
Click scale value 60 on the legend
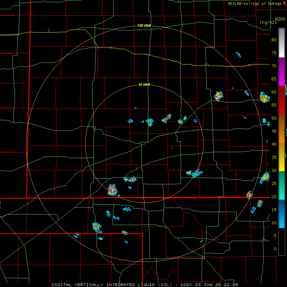pos(274,92)
